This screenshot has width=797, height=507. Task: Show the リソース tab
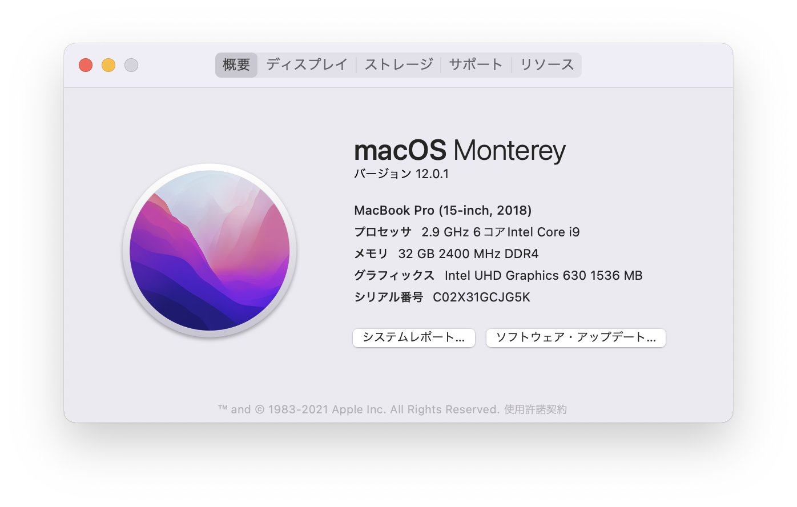pyautogui.click(x=547, y=65)
